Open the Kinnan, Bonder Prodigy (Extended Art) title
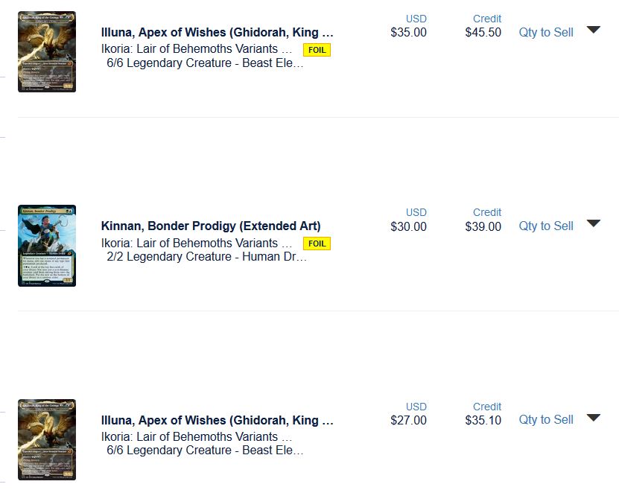Screen dimensions: 619x490 pos(211,226)
